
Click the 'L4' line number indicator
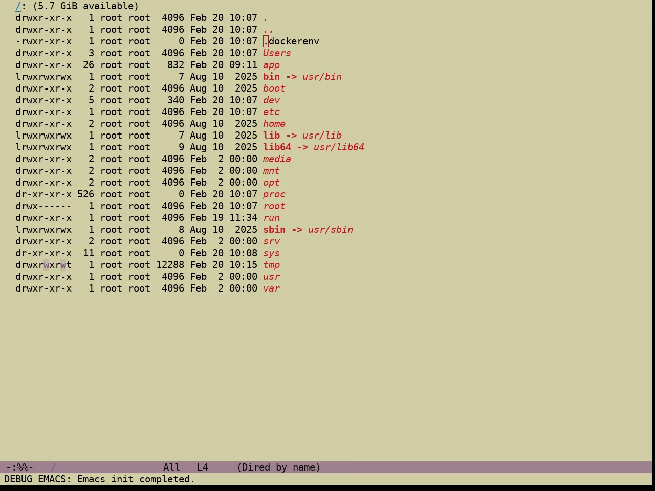[x=203, y=467]
